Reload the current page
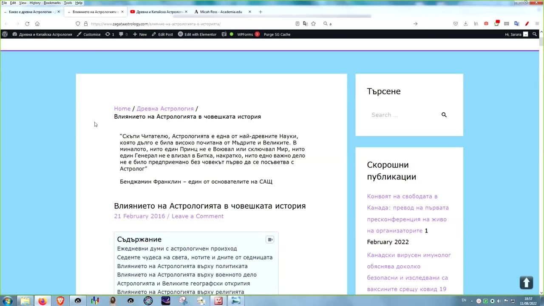Viewport: 544px width, 306px height. click(x=27, y=24)
